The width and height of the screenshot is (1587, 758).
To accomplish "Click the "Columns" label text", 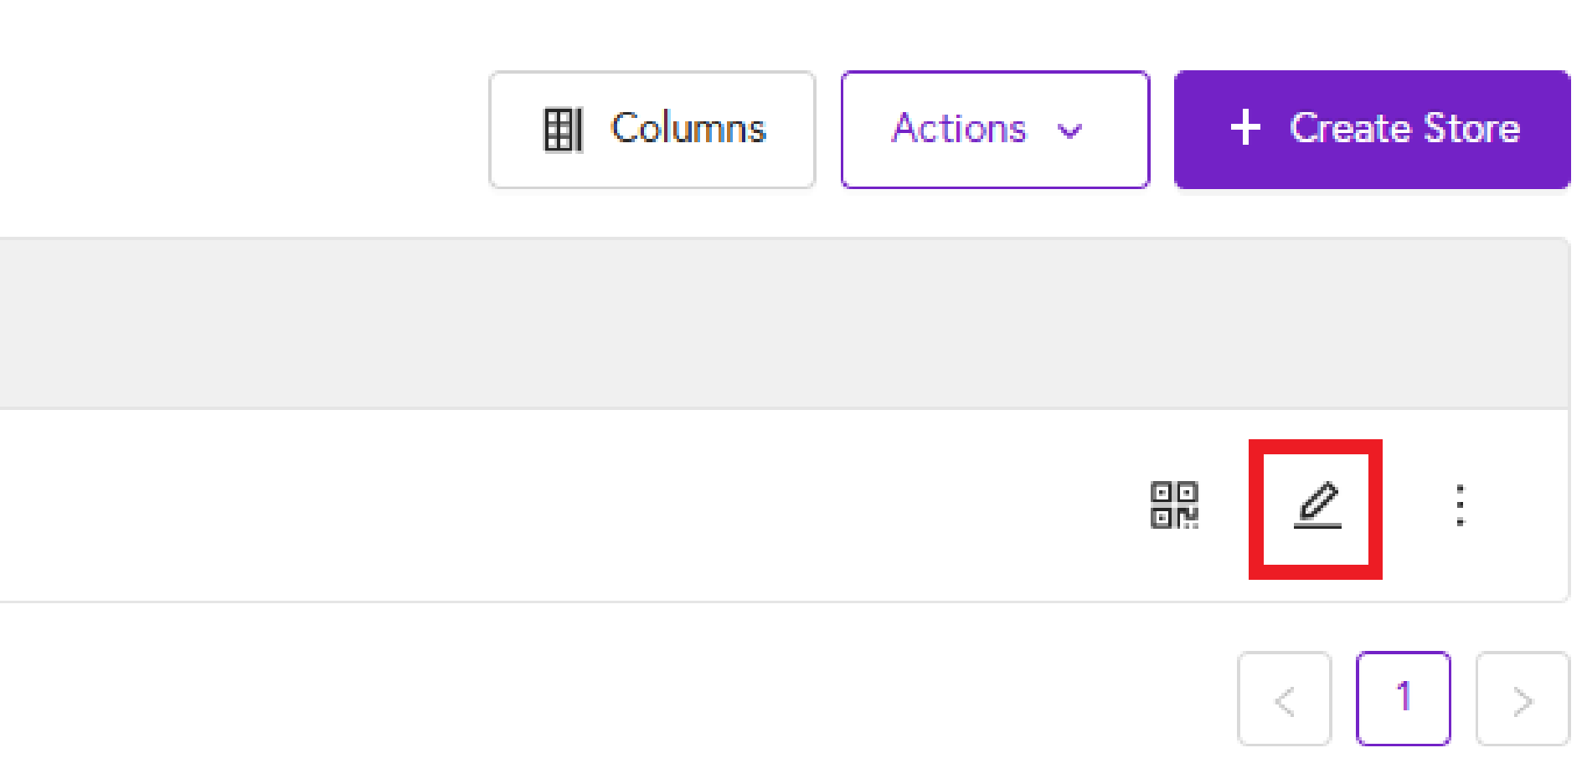I will click(688, 129).
